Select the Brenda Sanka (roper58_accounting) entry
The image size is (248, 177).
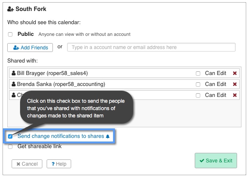61,84
